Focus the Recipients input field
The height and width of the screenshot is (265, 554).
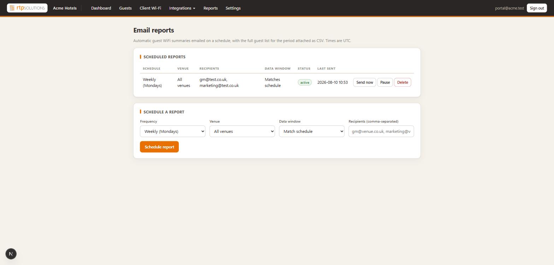point(381,131)
